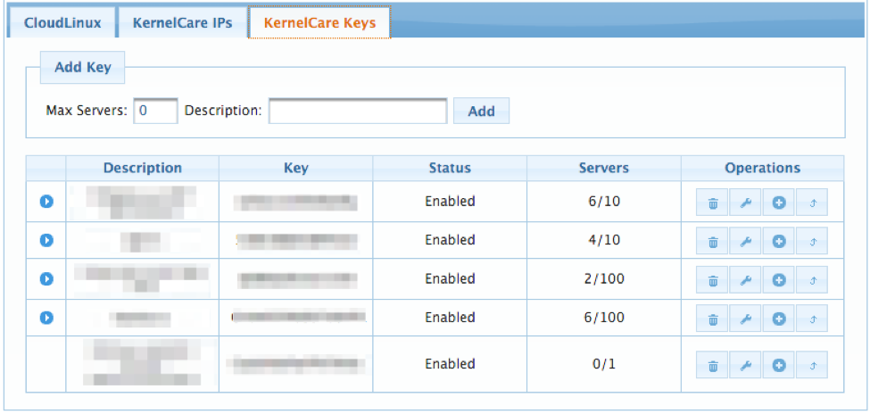This screenshot has width=870, height=414.
Task: Click wrench icon in the 0/1 servers row
Action: click(746, 365)
